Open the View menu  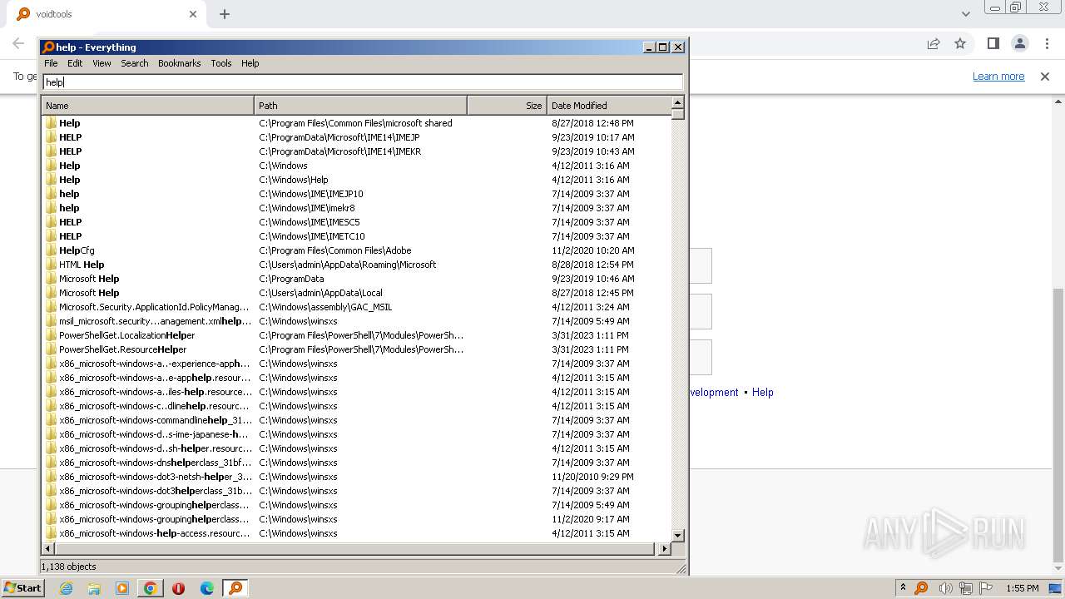(x=102, y=63)
